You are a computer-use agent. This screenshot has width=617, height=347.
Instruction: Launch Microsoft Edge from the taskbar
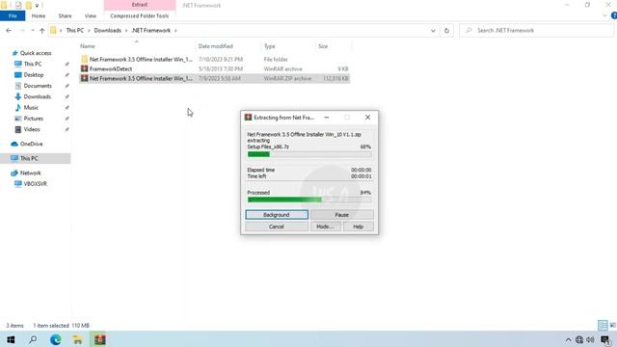(x=56, y=339)
